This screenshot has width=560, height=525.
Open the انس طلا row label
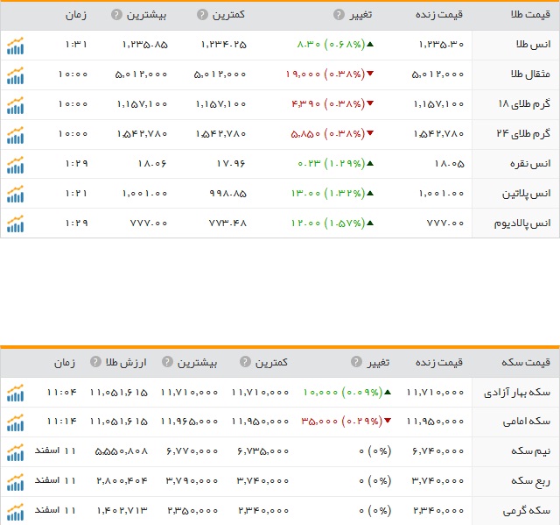533,45
